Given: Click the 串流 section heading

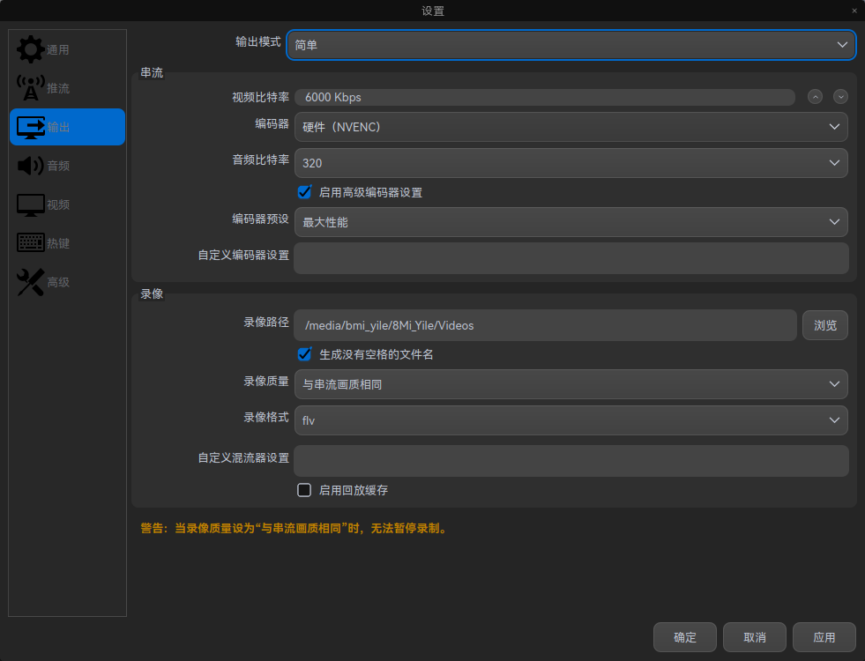Looking at the screenshot, I should (152, 73).
